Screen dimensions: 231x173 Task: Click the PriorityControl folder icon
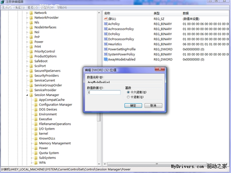(31, 51)
